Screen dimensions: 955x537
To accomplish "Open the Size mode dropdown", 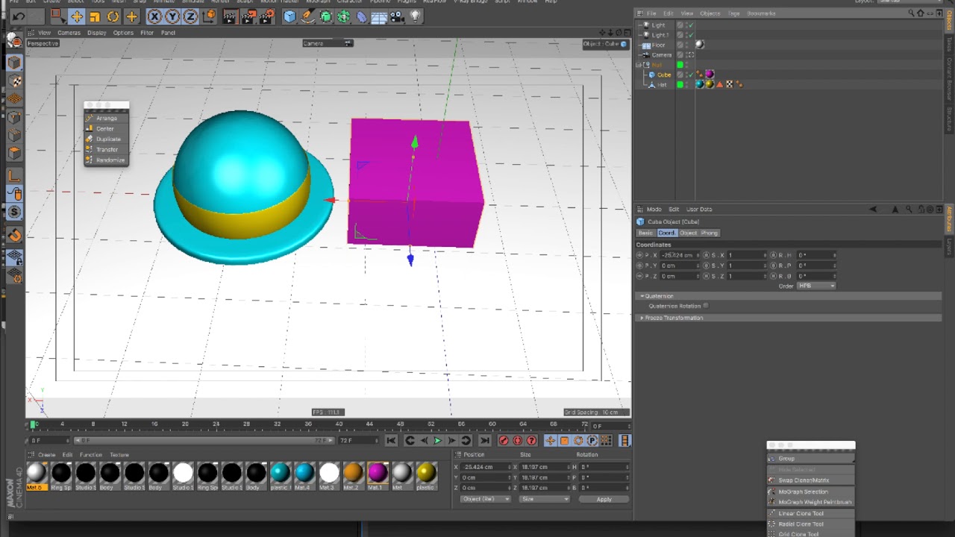I will [545, 499].
